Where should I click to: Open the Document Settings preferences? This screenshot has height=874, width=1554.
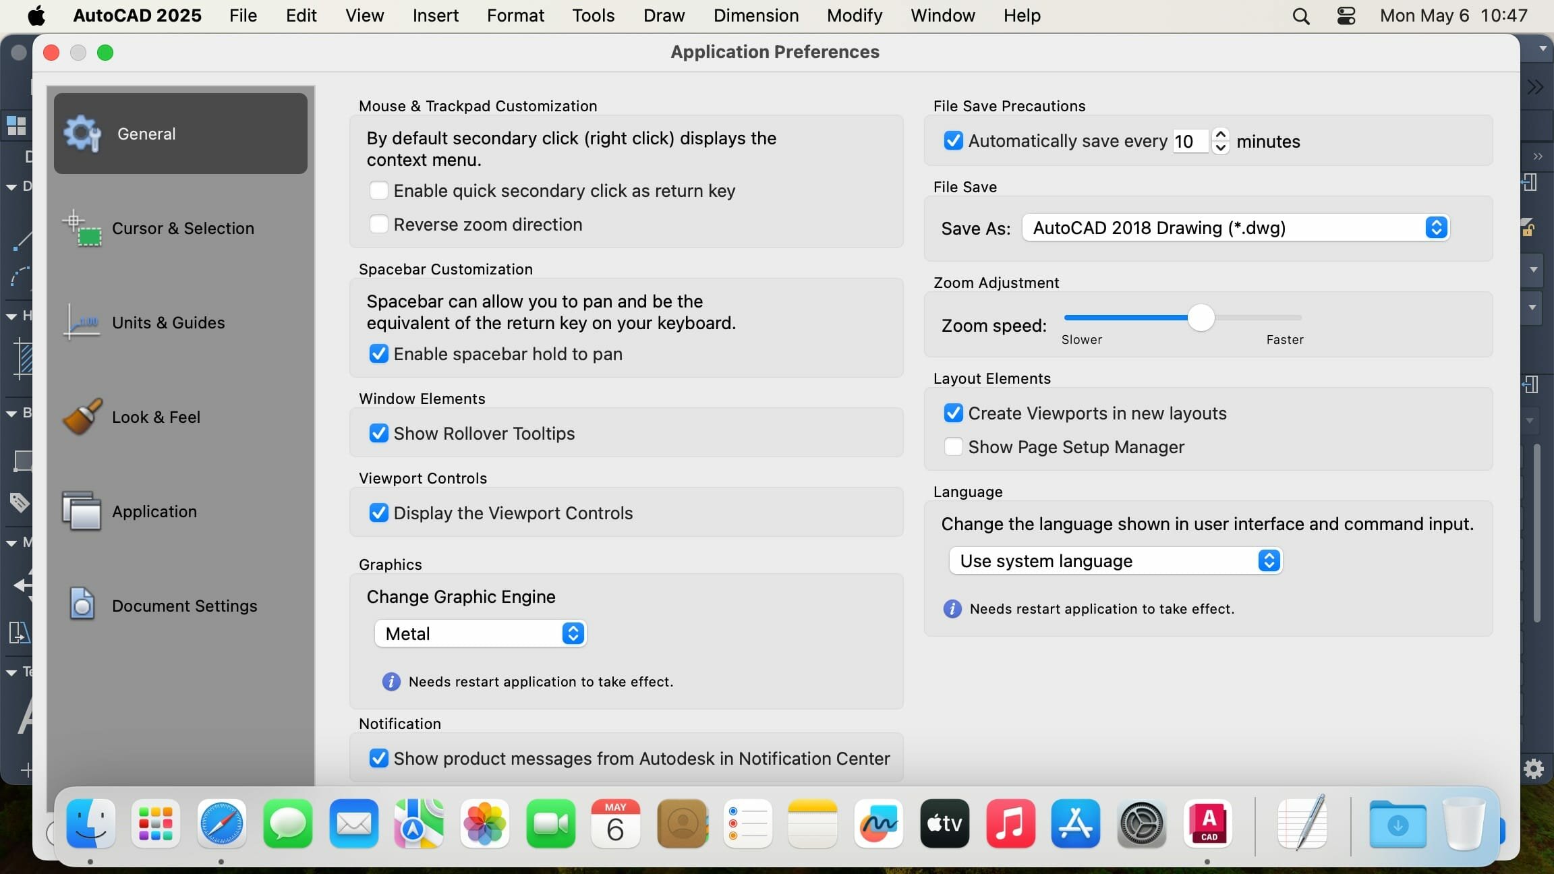pyautogui.click(x=181, y=606)
